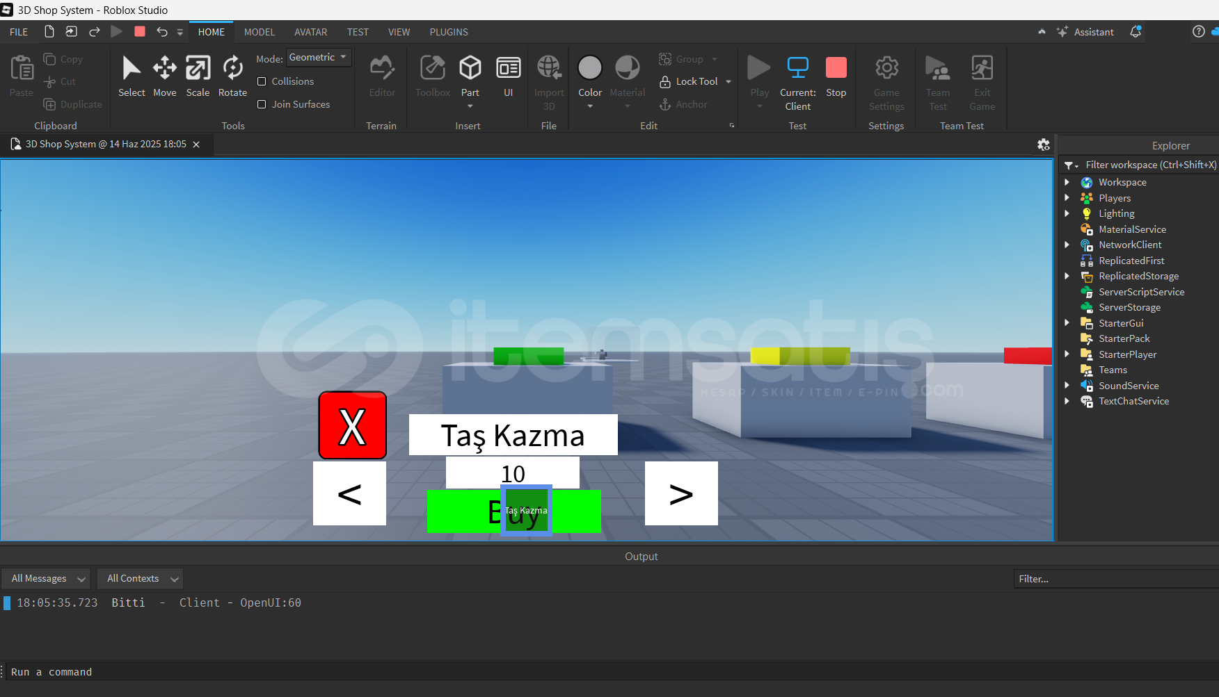
Task: Click the Paste clipboard icon
Action: tap(22, 68)
